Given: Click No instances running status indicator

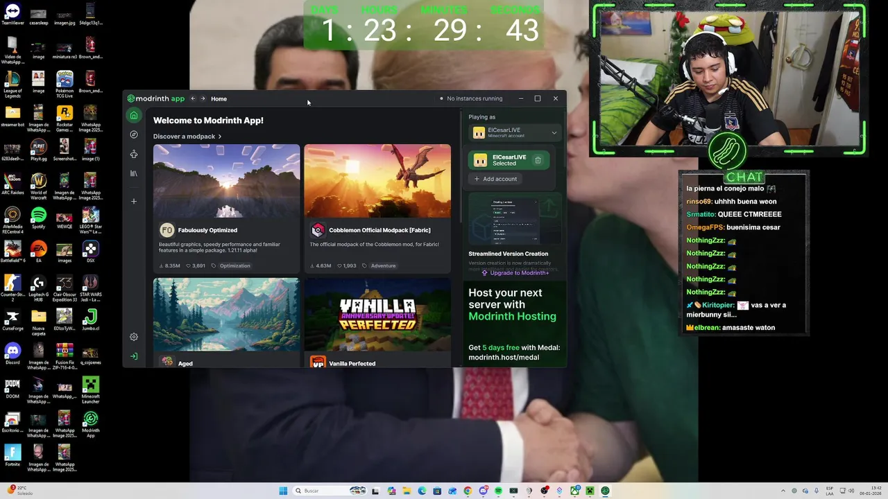Looking at the screenshot, I should 471,98.
